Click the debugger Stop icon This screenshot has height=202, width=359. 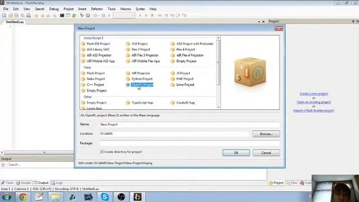click(152, 15)
